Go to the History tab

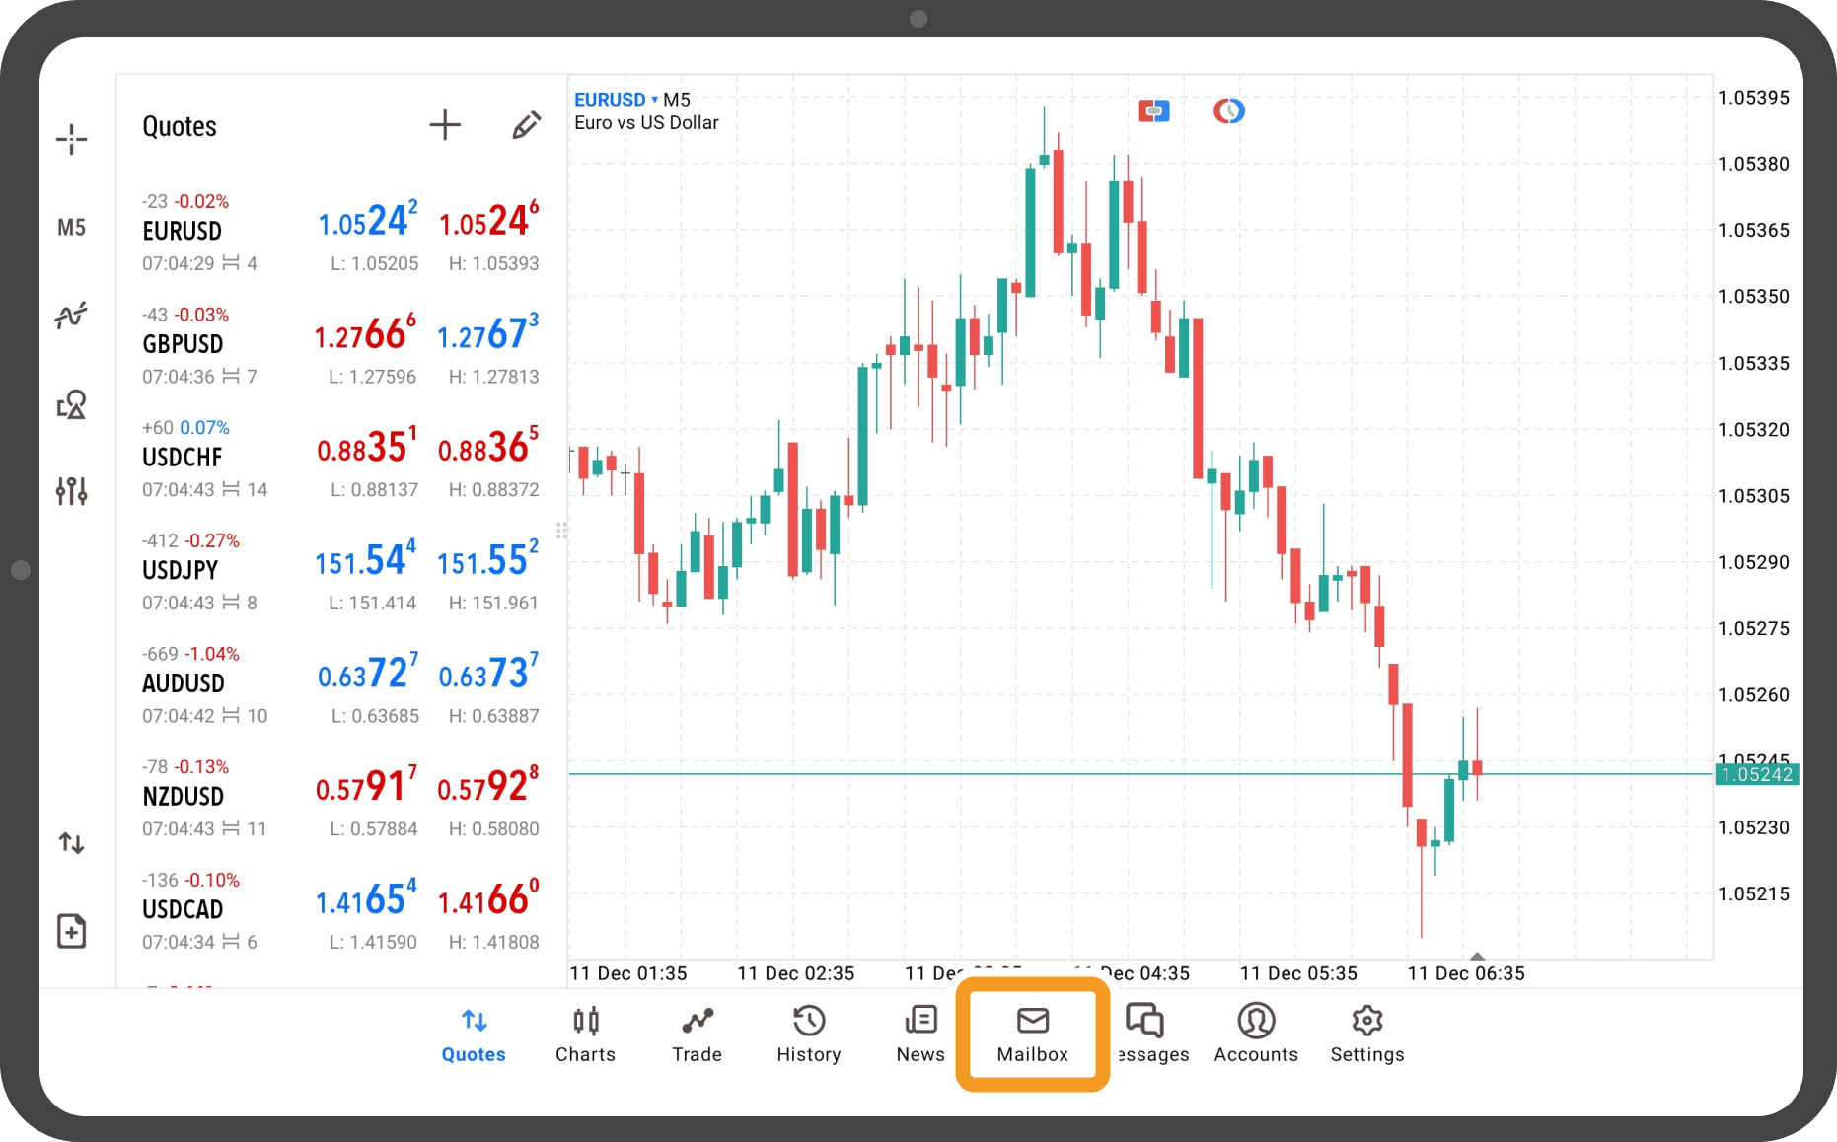(x=808, y=1034)
